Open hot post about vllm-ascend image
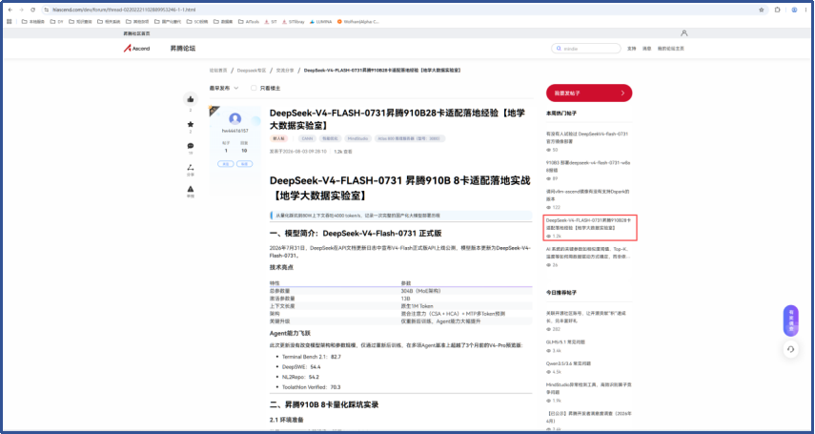Image resolution: width=815 pixels, height=434 pixels. pyautogui.click(x=588, y=196)
